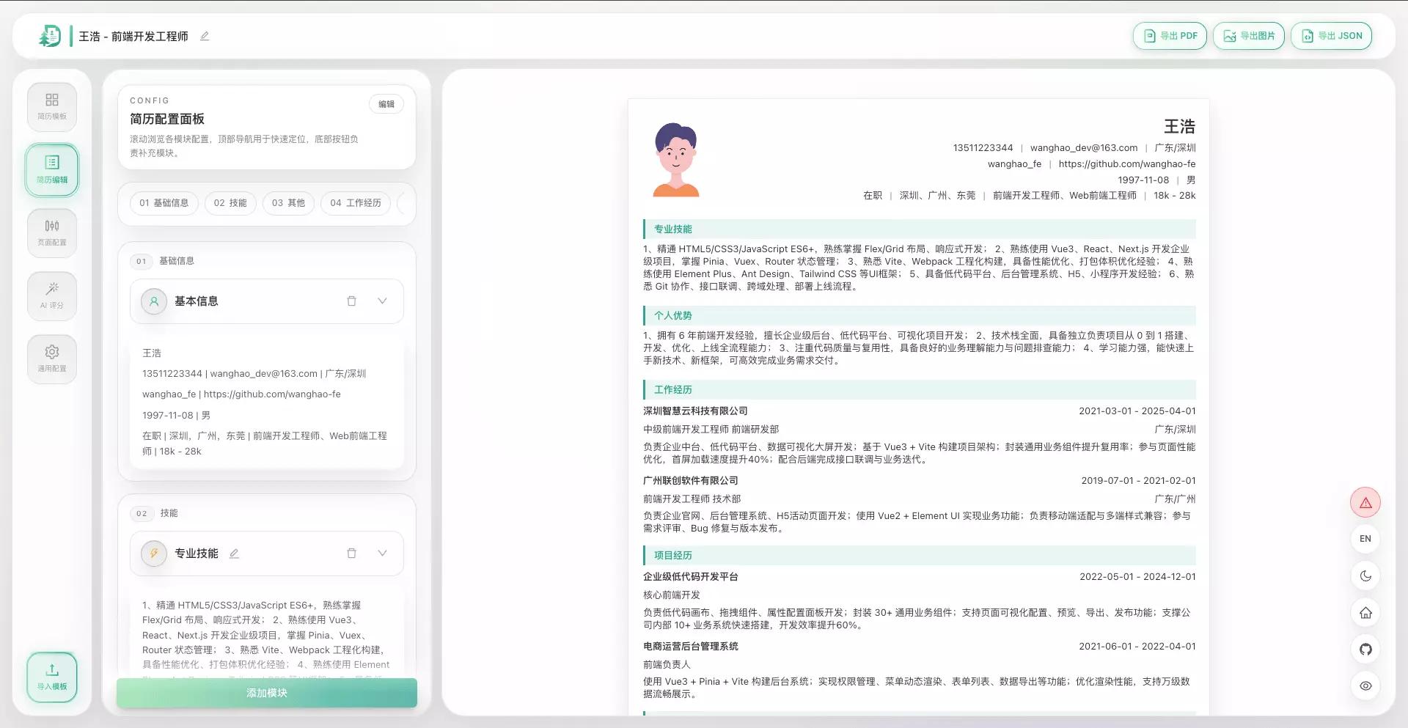1408x728 pixels.
Task: Click 1997-11-08 | 男 line in editor
Action: pyautogui.click(x=176, y=415)
